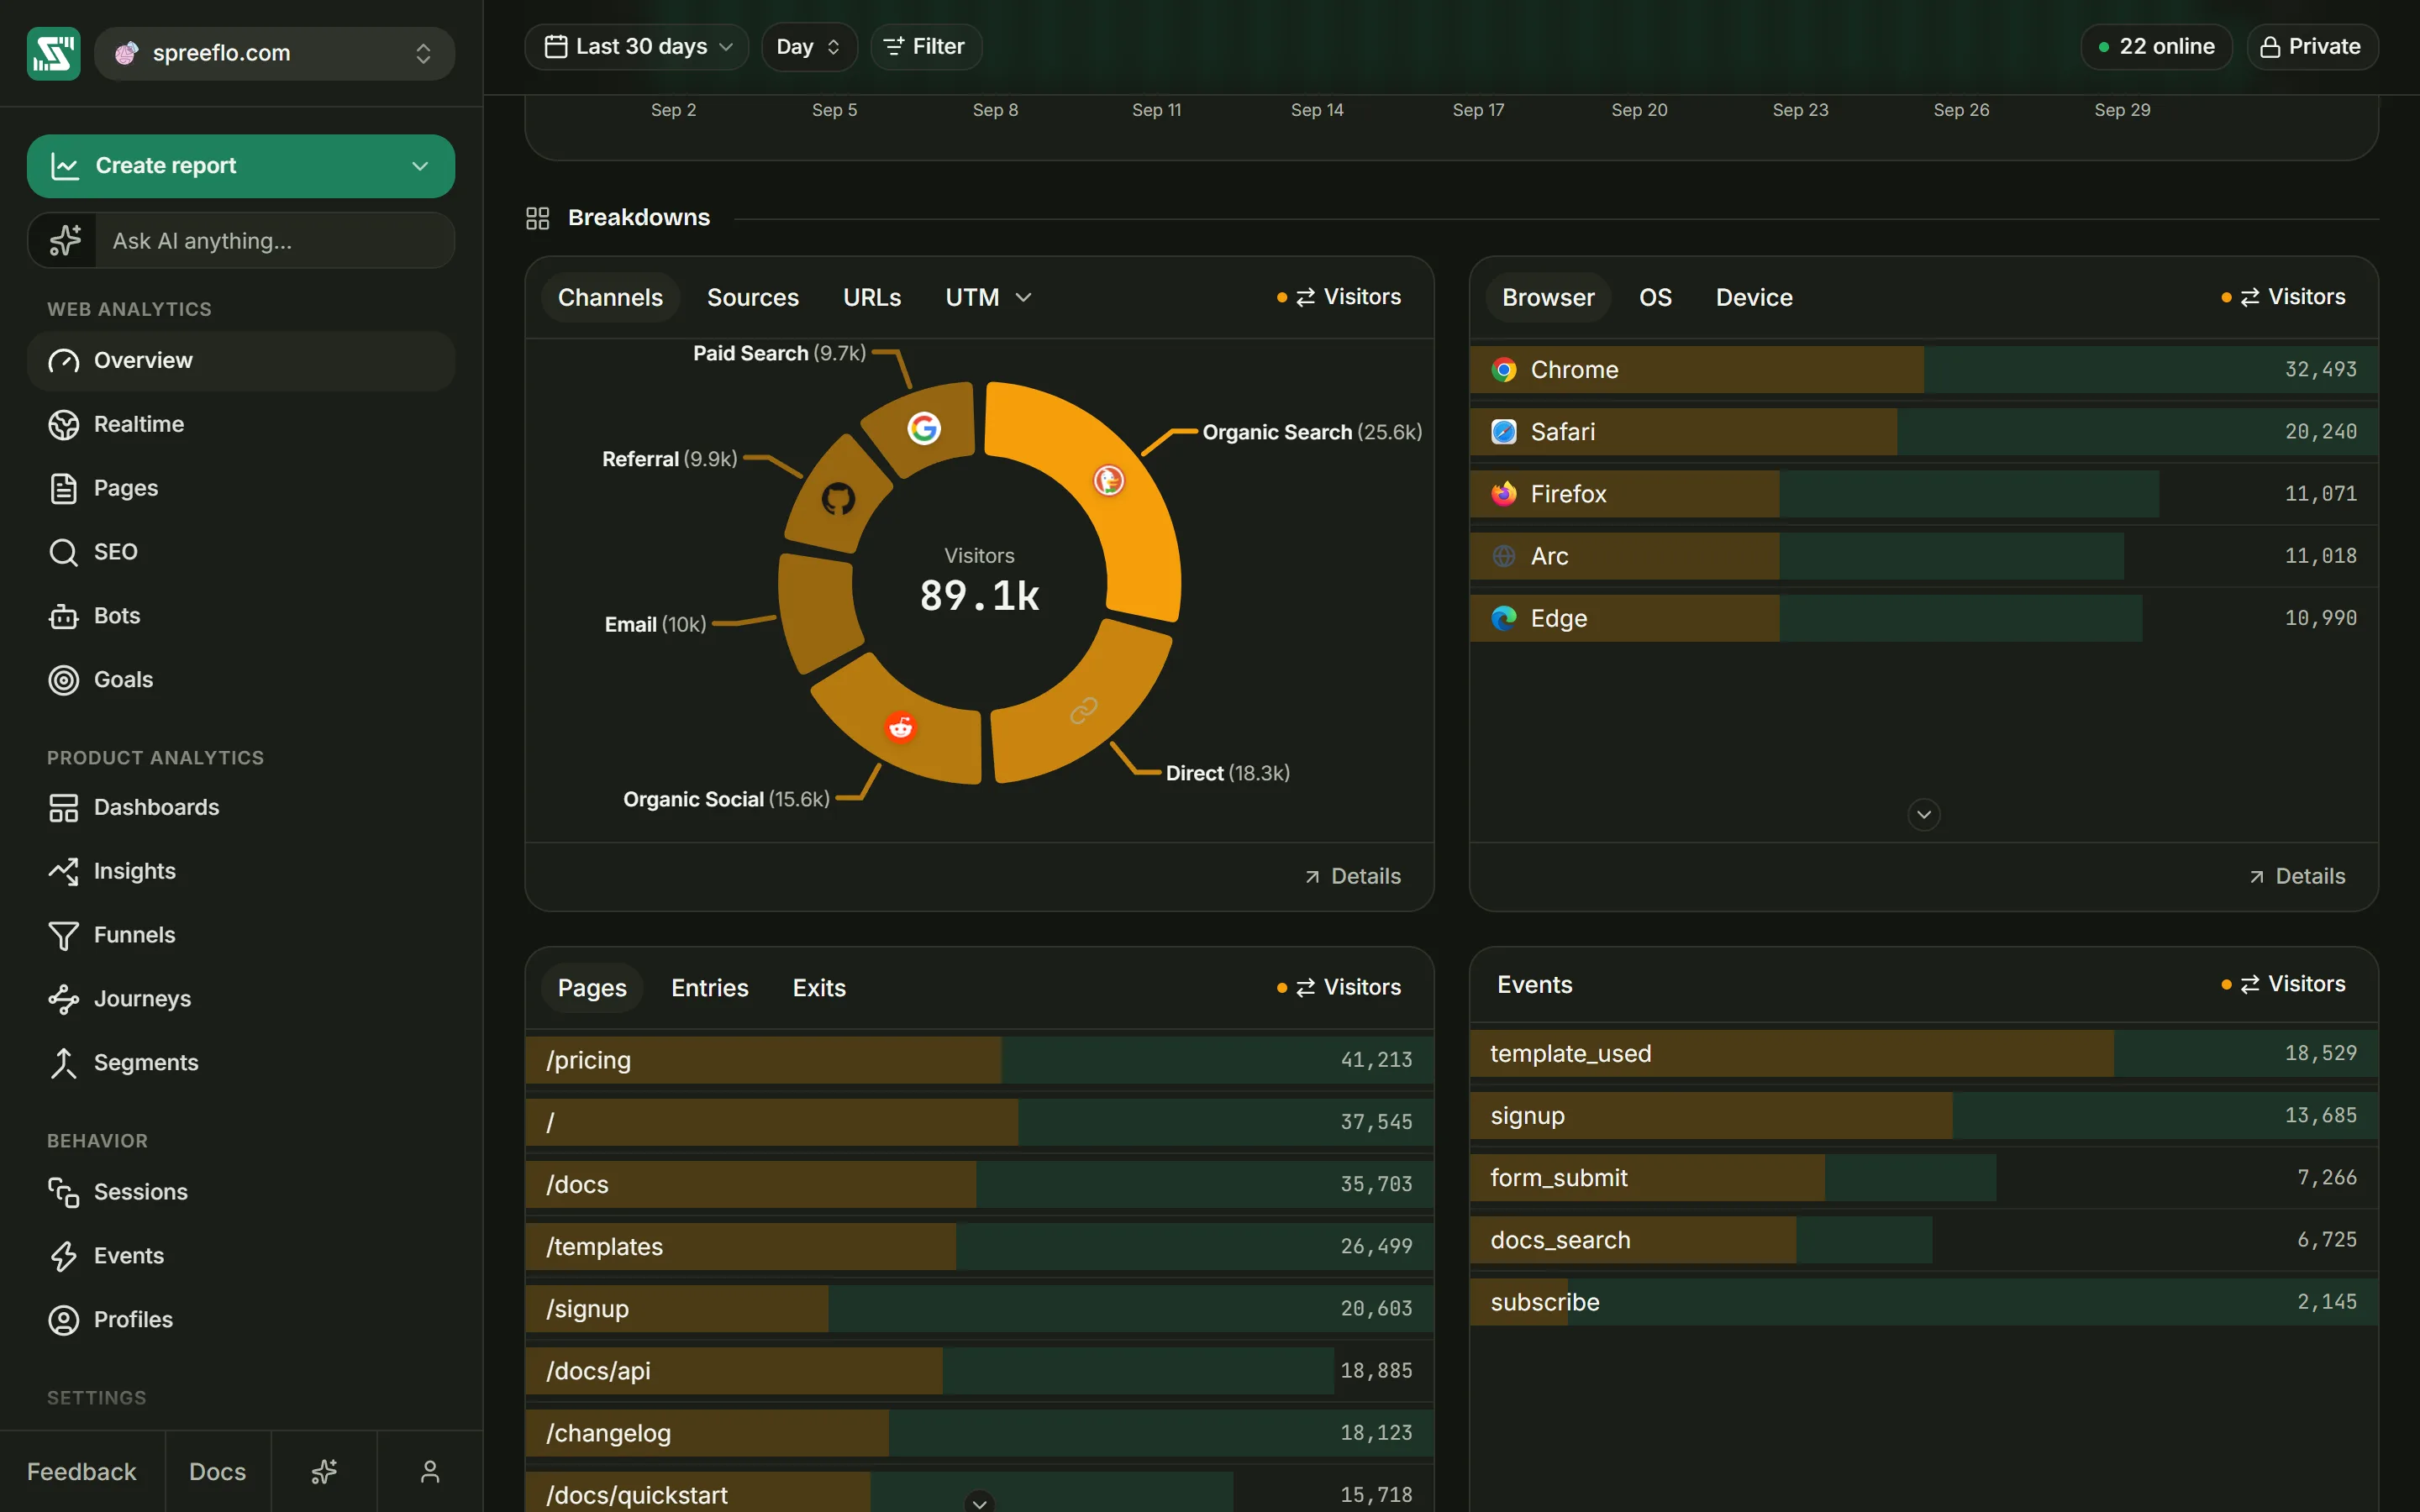Open the Sessions icon in sidebar
The image size is (2420, 1512).
[x=63, y=1192]
